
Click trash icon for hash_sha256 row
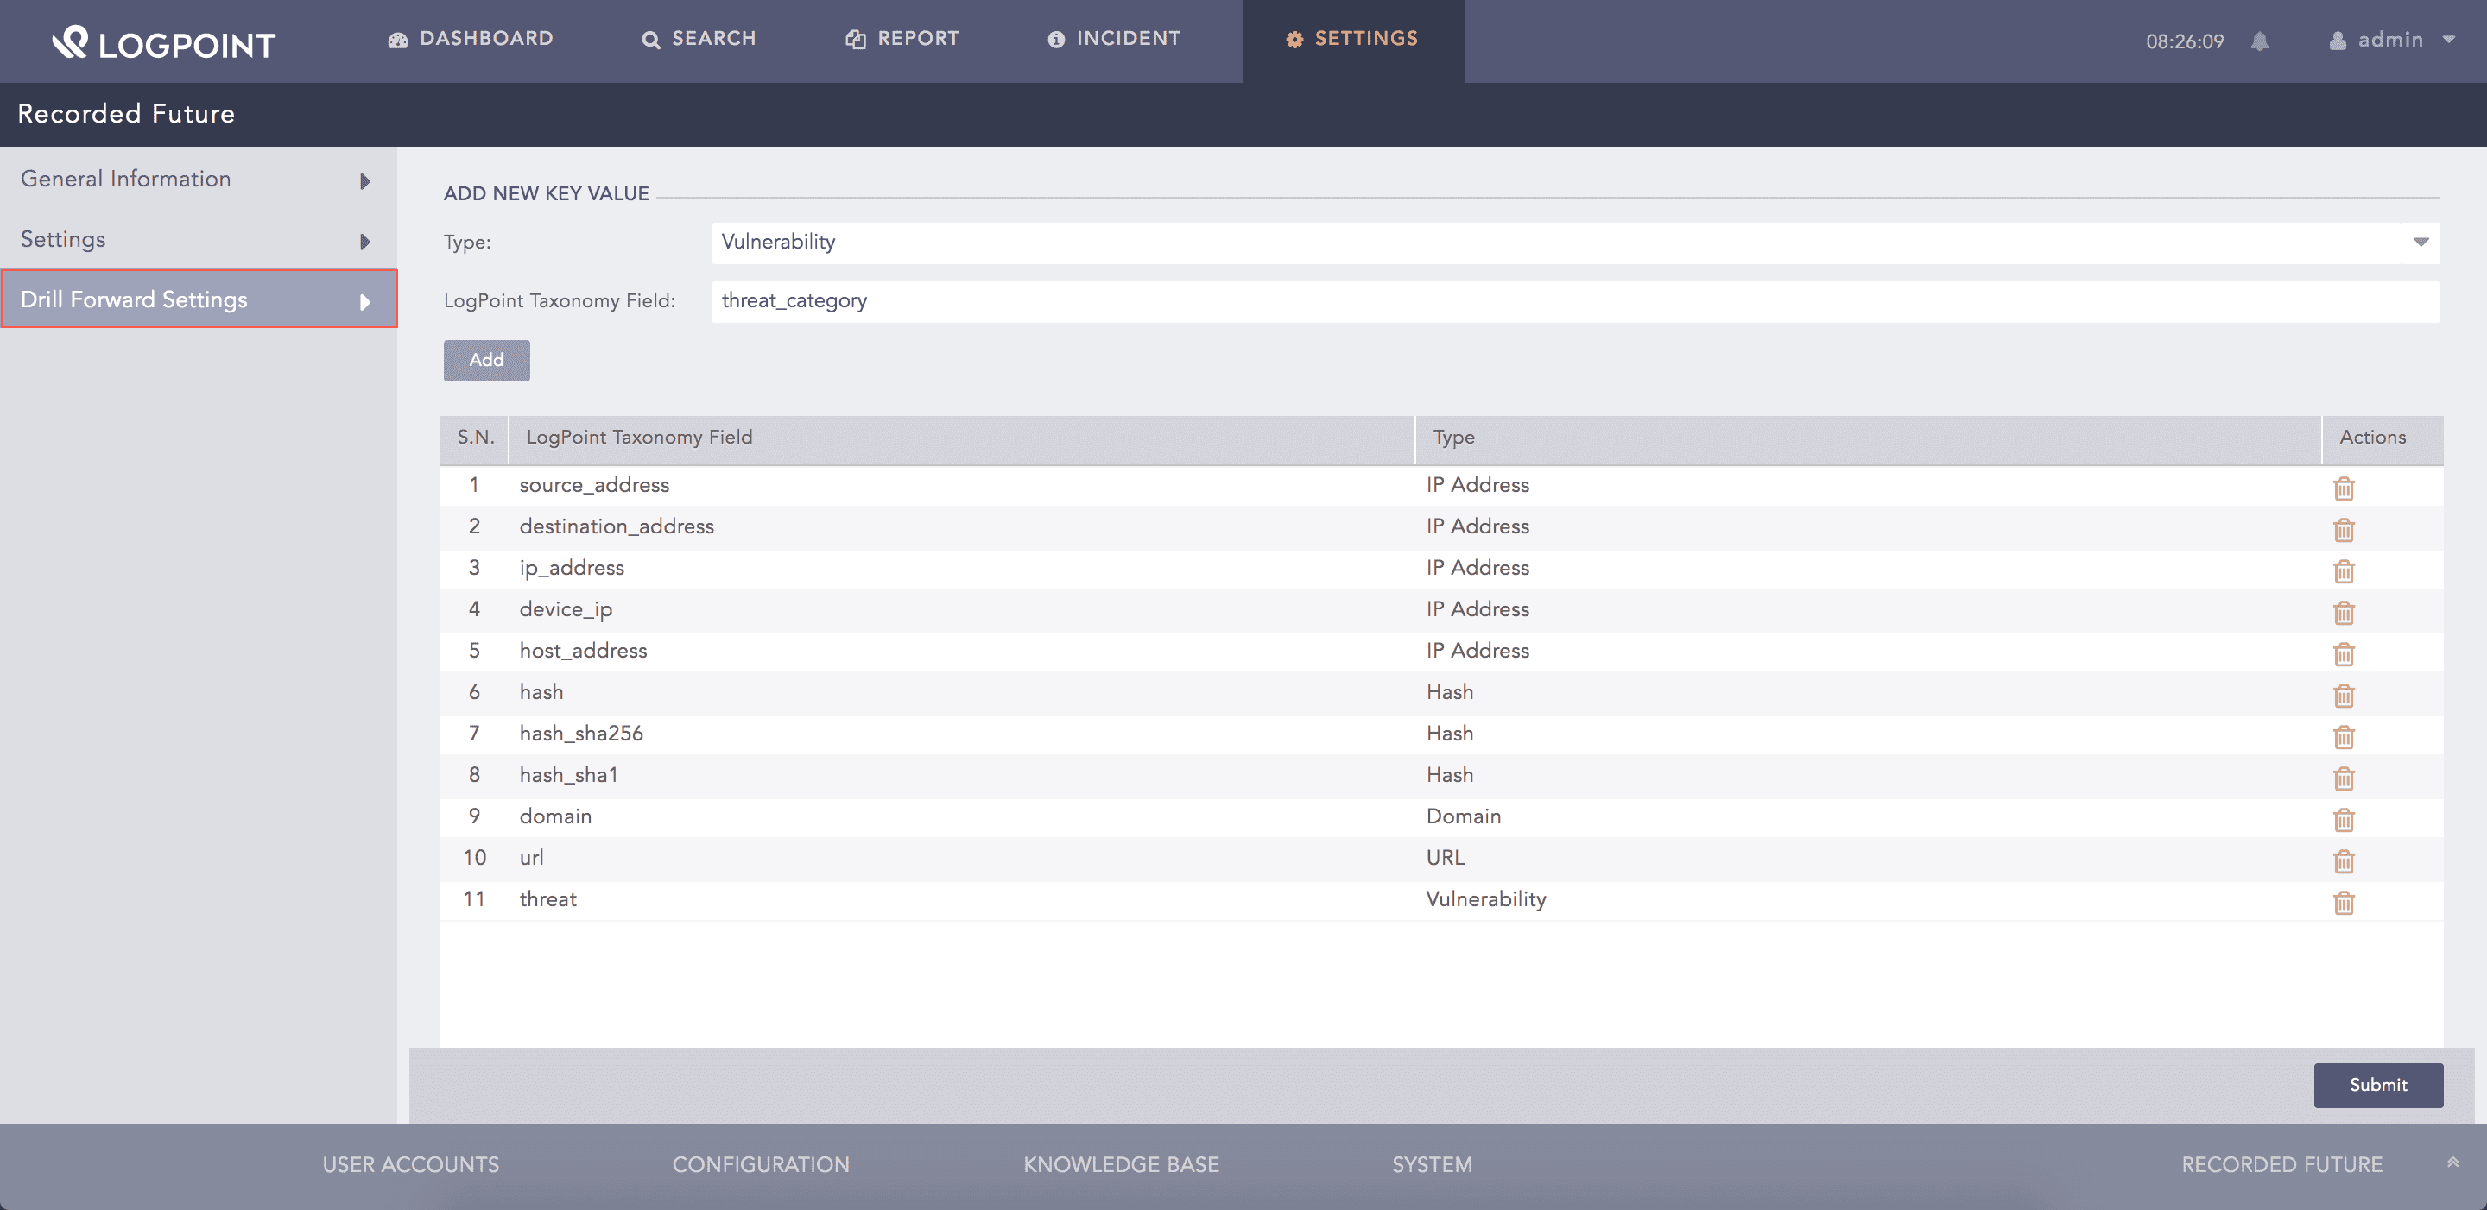(2343, 737)
